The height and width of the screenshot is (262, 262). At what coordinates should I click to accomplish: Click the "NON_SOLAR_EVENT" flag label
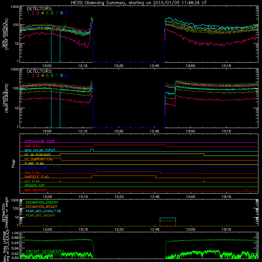click(x=40, y=150)
